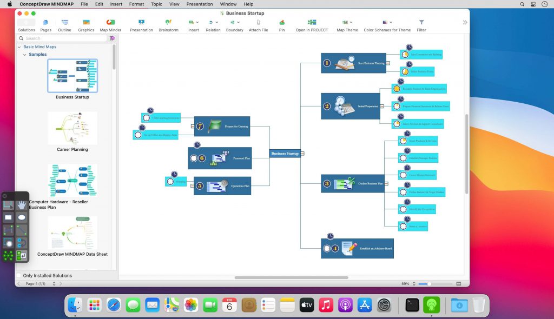Pick the Hand pan tool in the floating palette

[21, 205]
